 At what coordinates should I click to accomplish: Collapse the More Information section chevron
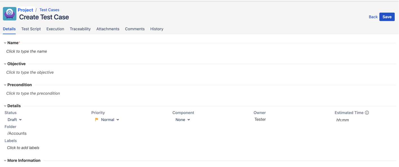5,161
